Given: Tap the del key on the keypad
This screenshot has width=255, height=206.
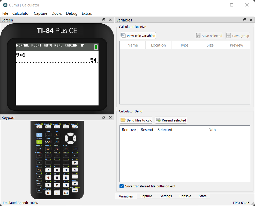Looking at the screenshot, I should click(57, 135).
